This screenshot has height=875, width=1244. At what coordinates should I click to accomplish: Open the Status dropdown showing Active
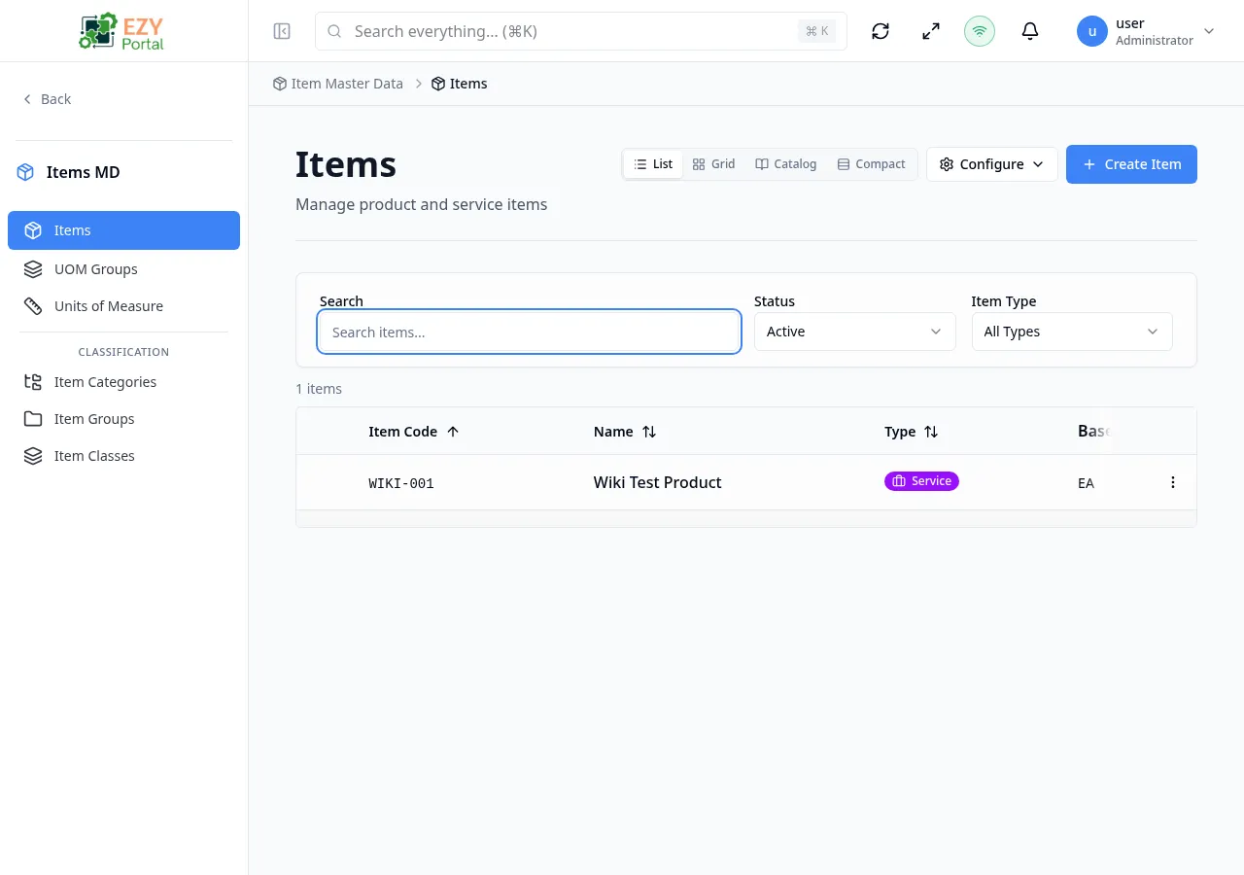tap(854, 332)
